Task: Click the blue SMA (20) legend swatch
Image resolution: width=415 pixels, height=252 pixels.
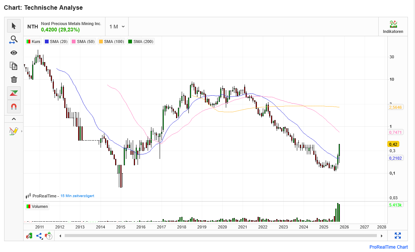Action: click(47, 42)
